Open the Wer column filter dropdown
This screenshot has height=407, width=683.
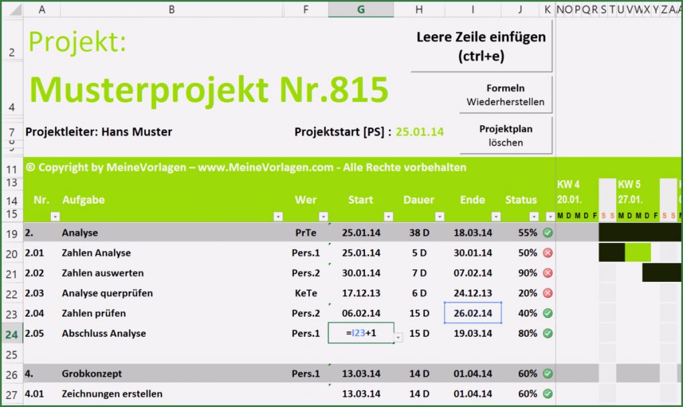tap(323, 216)
